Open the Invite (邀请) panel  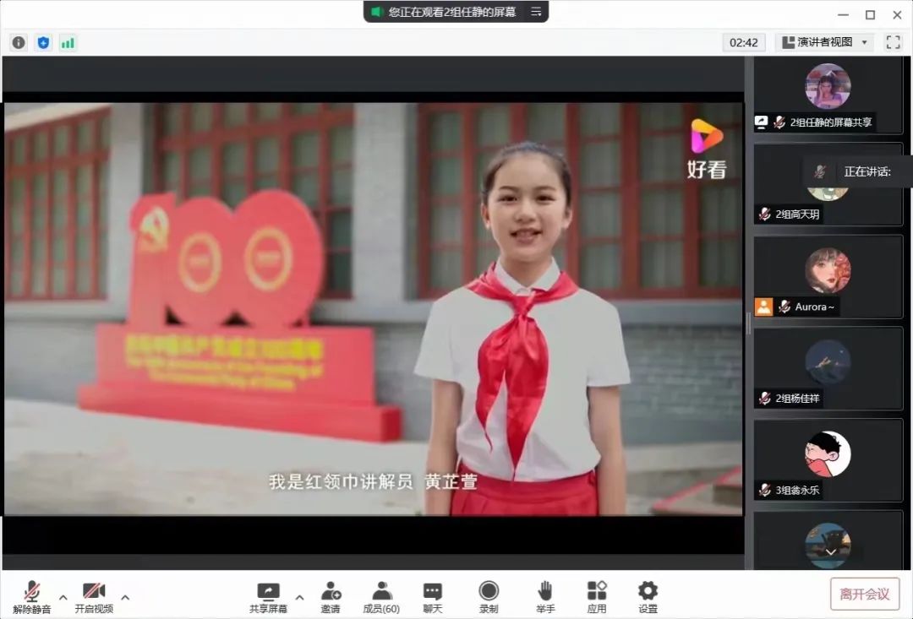point(331,597)
